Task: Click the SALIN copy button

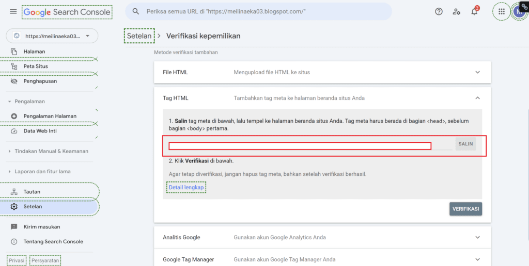Action: click(x=465, y=144)
